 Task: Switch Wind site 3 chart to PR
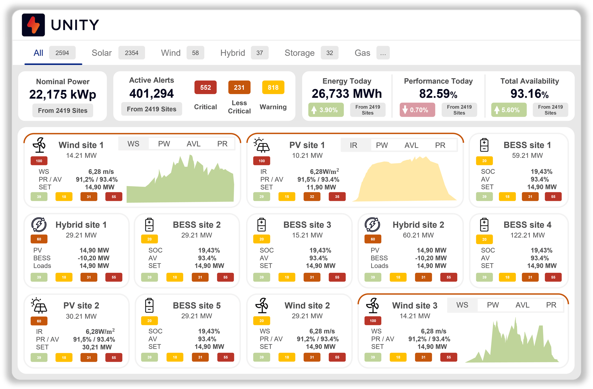pyautogui.click(x=551, y=305)
